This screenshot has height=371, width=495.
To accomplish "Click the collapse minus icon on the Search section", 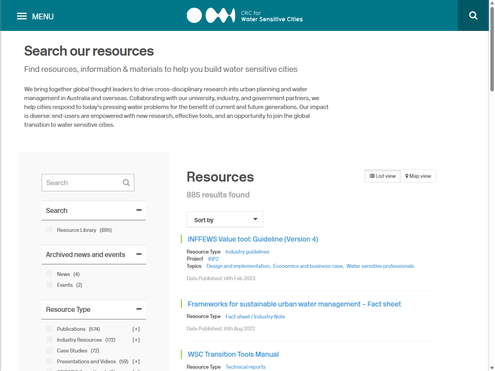I will pyautogui.click(x=139, y=210).
